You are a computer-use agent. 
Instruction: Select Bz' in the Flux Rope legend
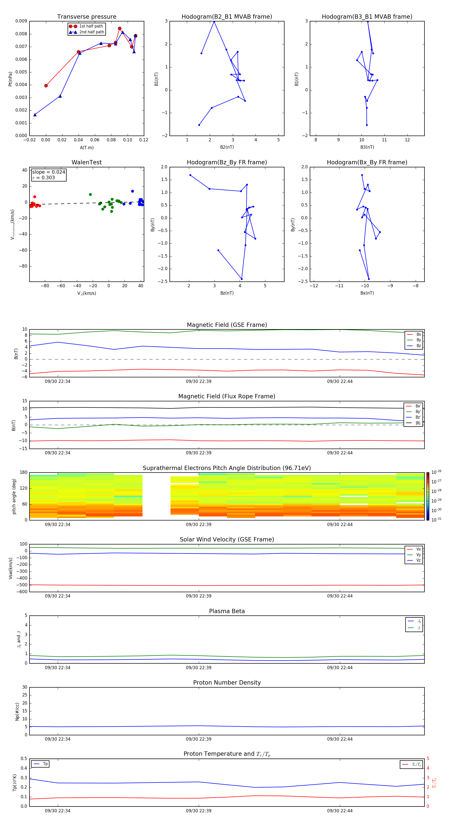[x=413, y=417]
